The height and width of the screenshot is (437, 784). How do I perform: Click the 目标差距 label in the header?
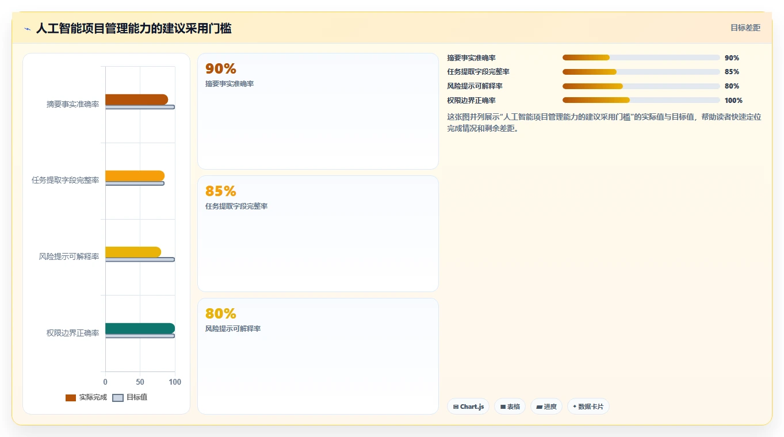tap(745, 28)
